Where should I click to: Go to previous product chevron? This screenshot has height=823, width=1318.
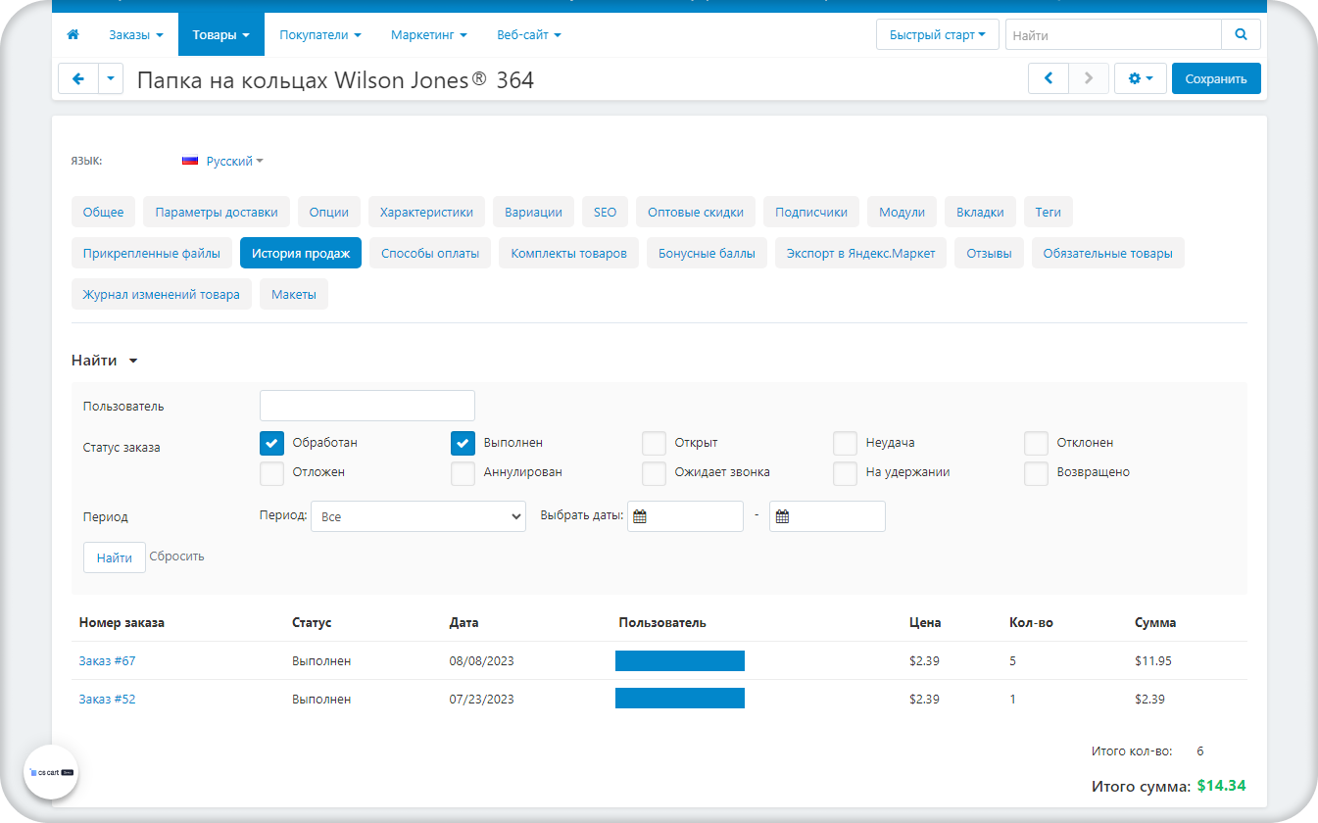(x=1048, y=78)
